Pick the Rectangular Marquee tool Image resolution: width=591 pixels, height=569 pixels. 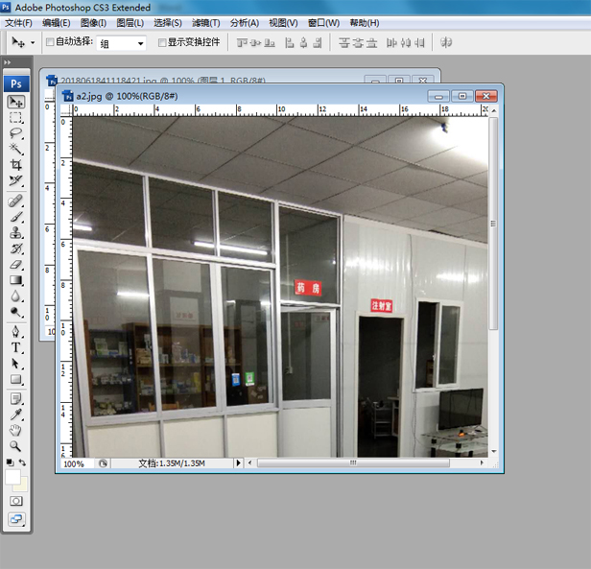pos(16,117)
